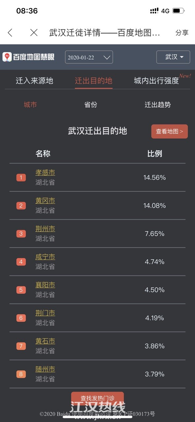The width and height of the screenshot is (195, 422).
Task: Select the 城市 view option
Action: pos(30,105)
